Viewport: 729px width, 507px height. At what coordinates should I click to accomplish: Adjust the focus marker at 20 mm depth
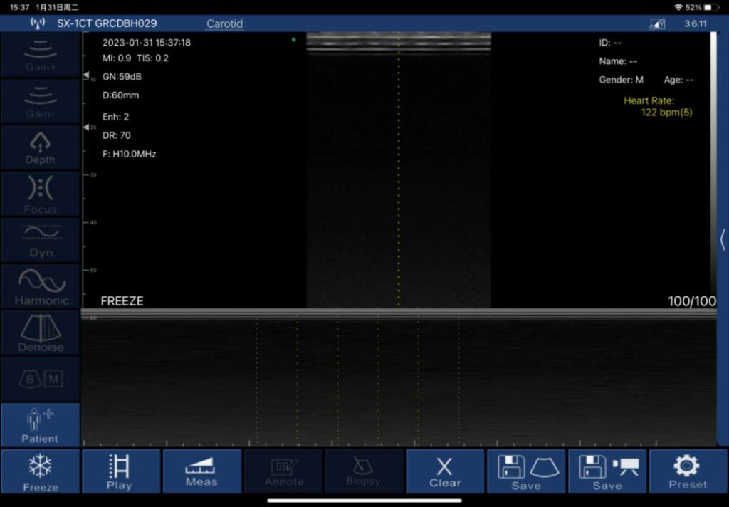click(x=86, y=127)
